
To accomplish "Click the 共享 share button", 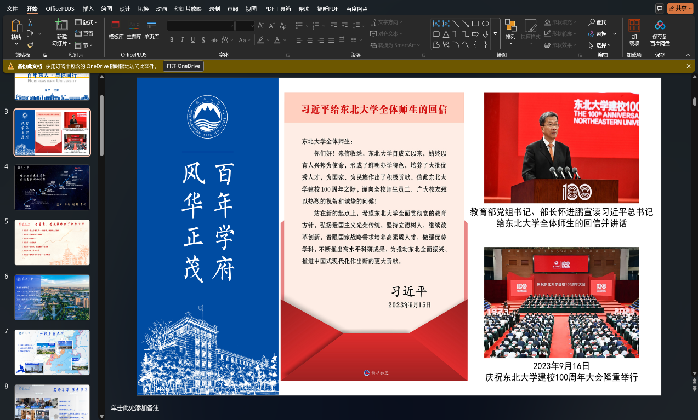I will 680,8.
